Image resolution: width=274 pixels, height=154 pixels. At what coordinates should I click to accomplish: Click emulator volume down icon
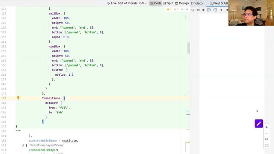coord(203,10)
